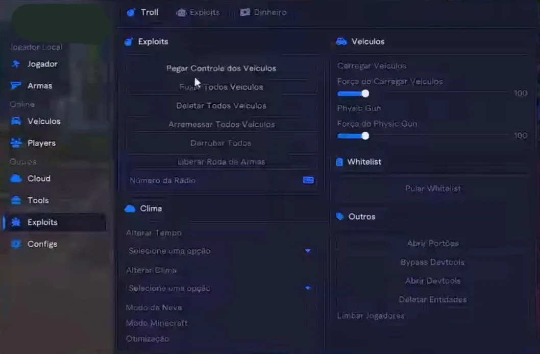The width and height of the screenshot is (540, 354).
Task: Toggle the Otimização option
Action: pyautogui.click(x=148, y=339)
